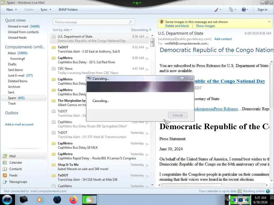This screenshot has height=205, width=274.
Task: Select Unread e-mail quick view
Action: click(24, 26)
